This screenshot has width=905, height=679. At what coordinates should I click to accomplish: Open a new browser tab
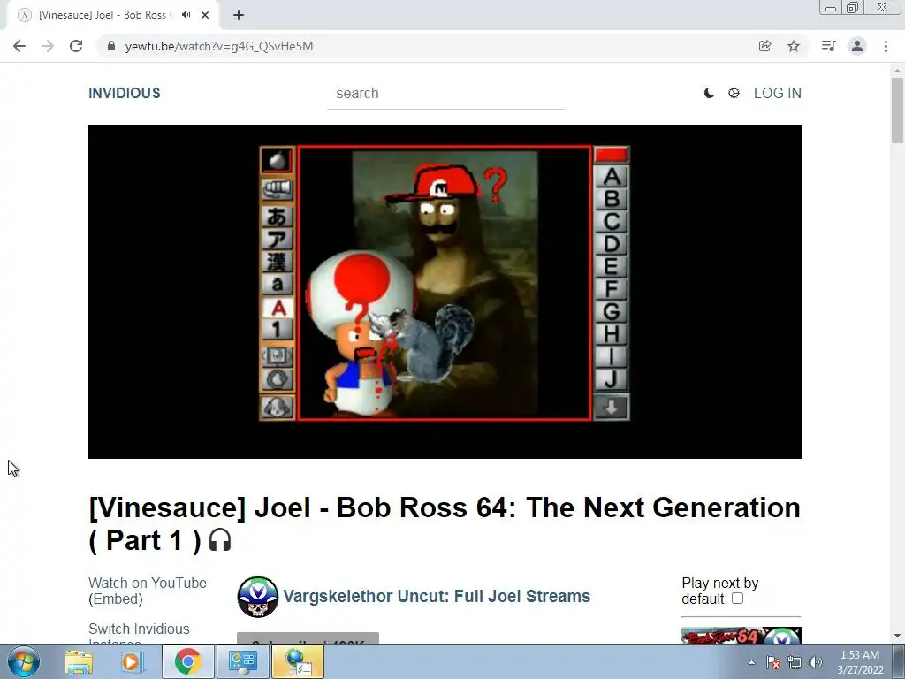click(239, 15)
